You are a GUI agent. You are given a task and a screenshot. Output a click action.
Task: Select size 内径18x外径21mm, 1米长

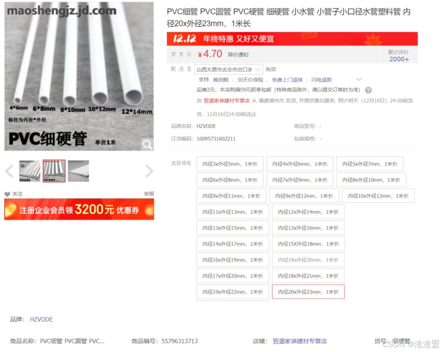point(308,276)
